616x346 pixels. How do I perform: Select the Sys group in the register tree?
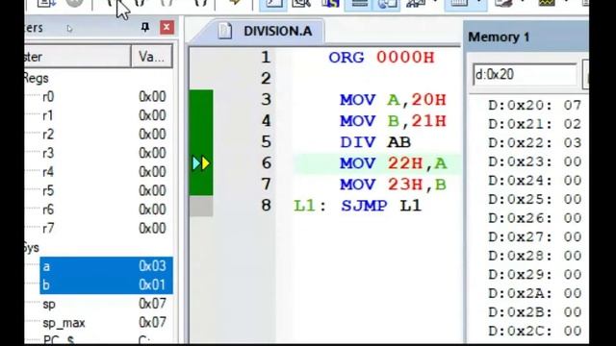tap(32, 248)
